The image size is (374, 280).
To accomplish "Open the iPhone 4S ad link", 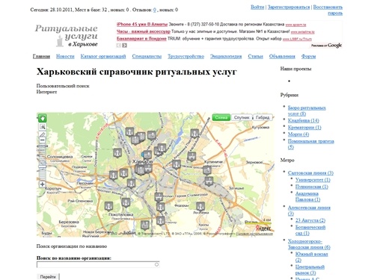I will [x=142, y=24].
